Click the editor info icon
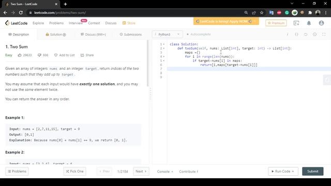331x186 pixels. pos(288,34)
